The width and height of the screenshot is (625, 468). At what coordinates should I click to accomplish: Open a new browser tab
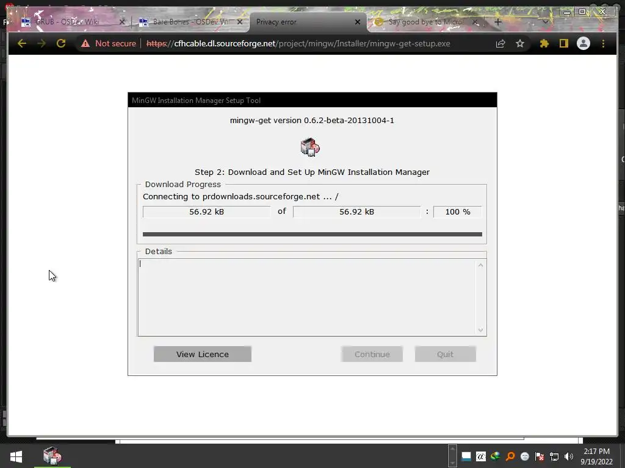[498, 22]
